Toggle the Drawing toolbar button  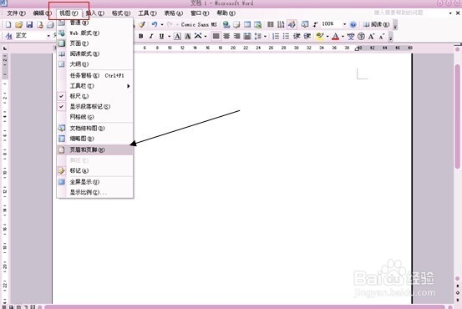pos(292,24)
